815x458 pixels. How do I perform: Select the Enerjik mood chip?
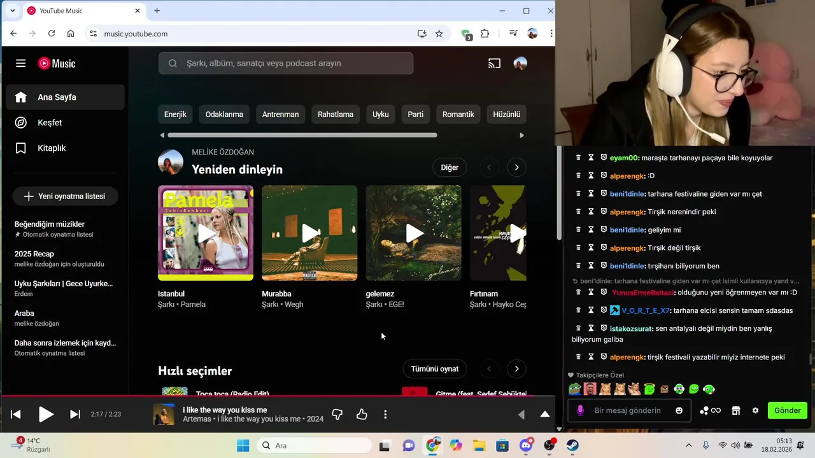pos(175,114)
